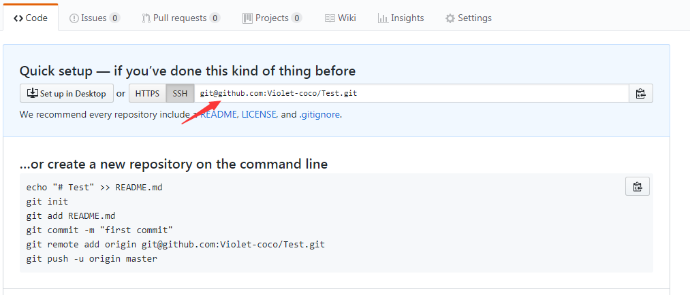
Task: Click the Pull requests branch icon
Action: tap(146, 18)
